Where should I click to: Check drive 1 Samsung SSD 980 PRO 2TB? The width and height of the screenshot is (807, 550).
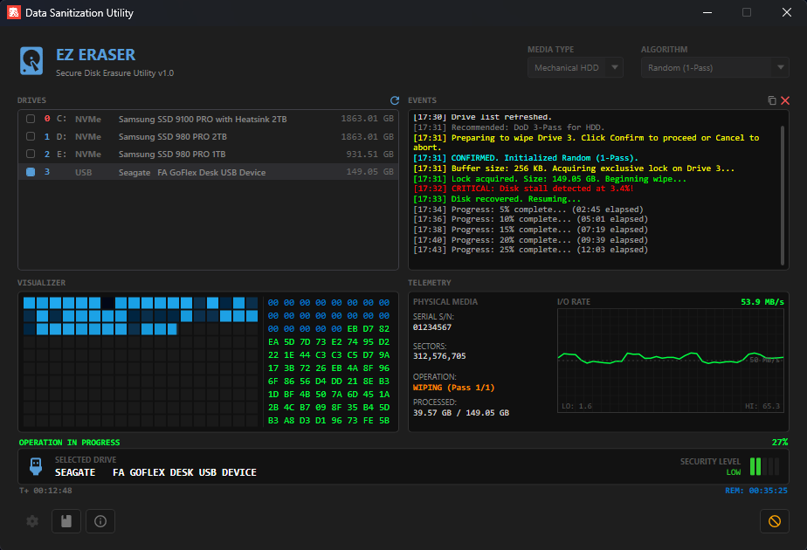pyautogui.click(x=31, y=136)
